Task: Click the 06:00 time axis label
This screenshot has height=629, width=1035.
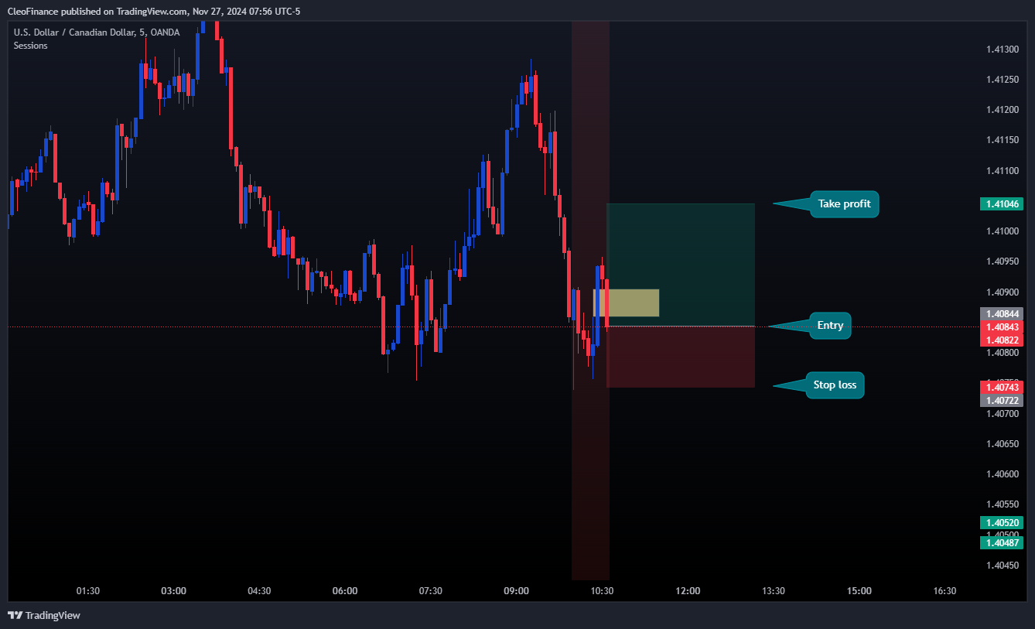Action: (345, 591)
